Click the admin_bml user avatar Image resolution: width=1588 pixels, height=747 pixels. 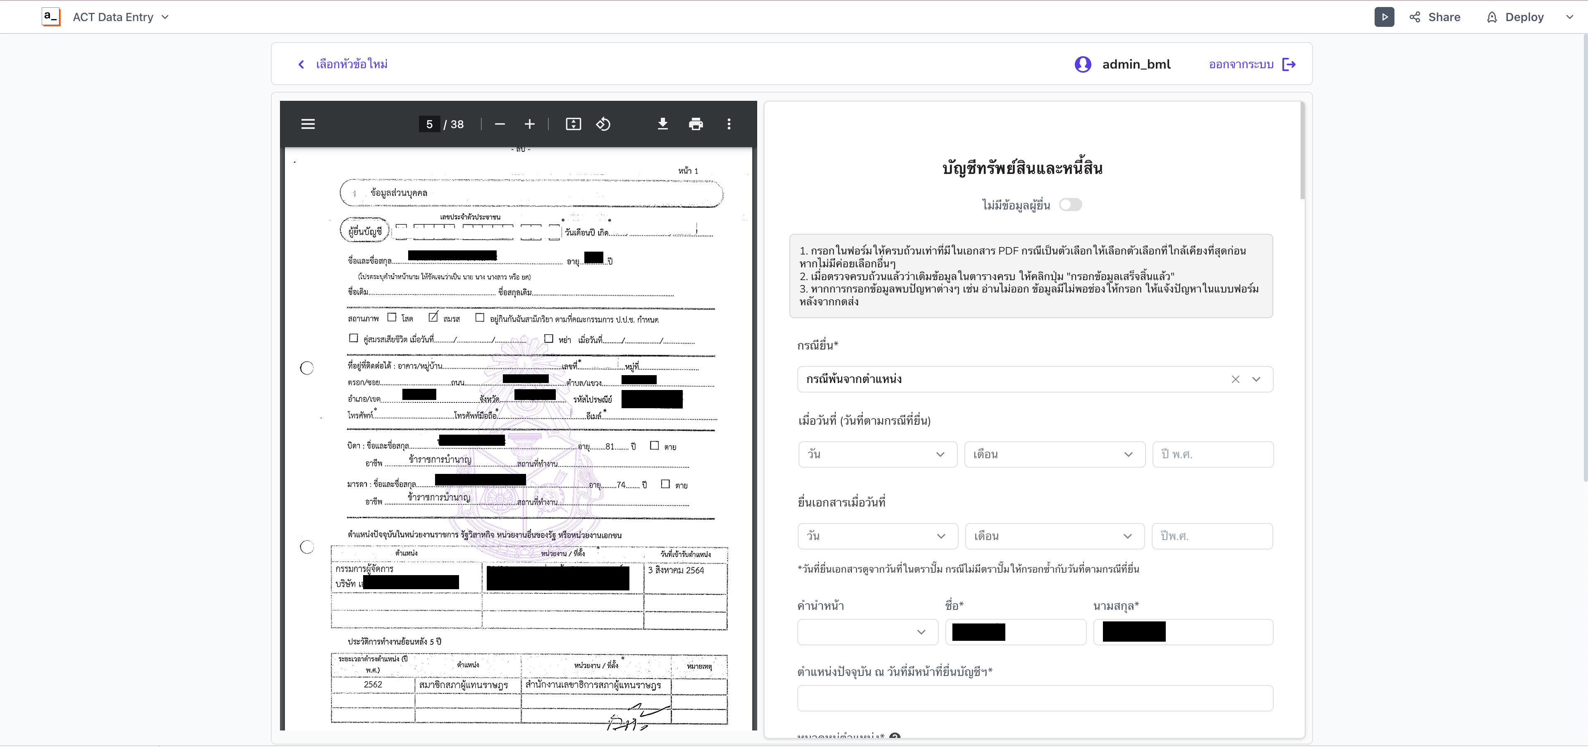coord(1083,64)
